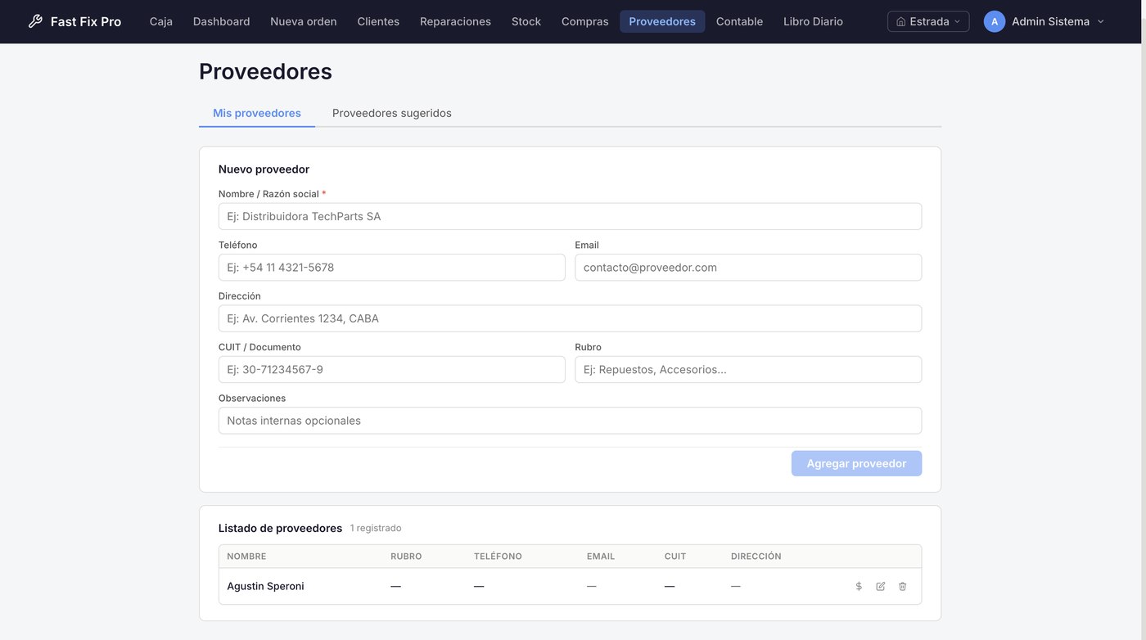Delete supplier Agustin Speroni with trash icon
Image resolution: width=1146 pixels, height=640 pixels.
pos(903,586)
